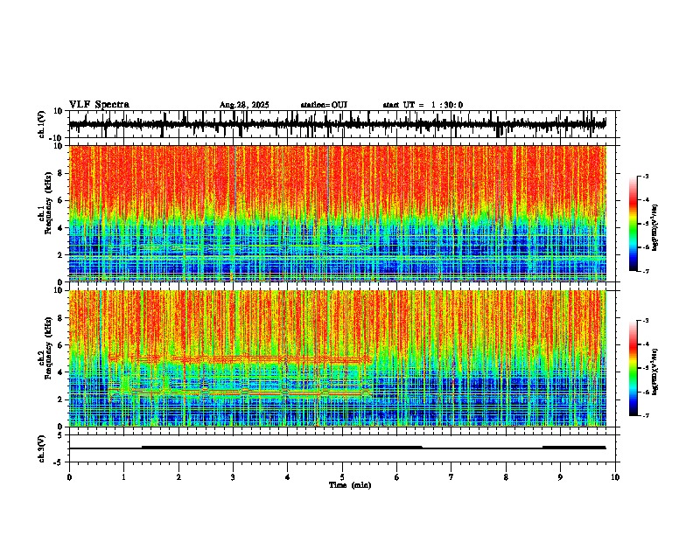This screenshot has height=535, width=693.
Task: Click the "10" tick on the time axis
Action: click(615, 477)
